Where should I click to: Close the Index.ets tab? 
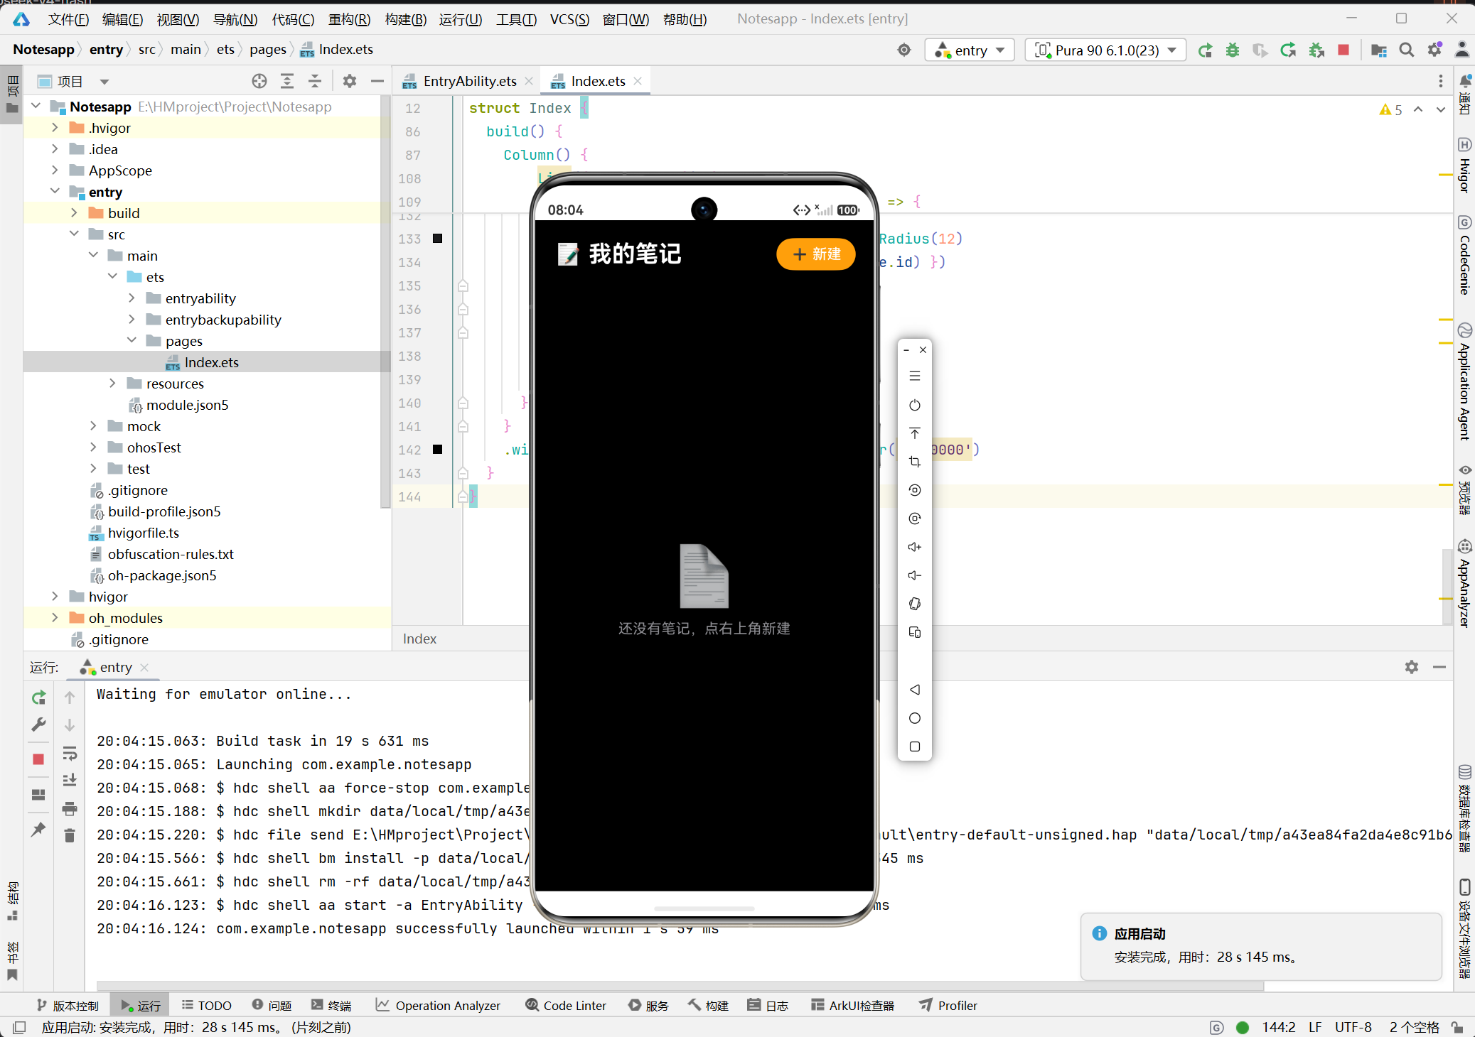pos(638,81)
